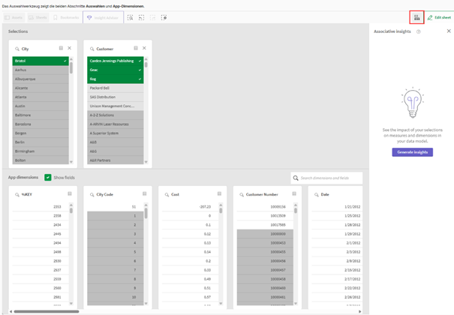Select A-2-Z Solutions customer

pos(116,115)
